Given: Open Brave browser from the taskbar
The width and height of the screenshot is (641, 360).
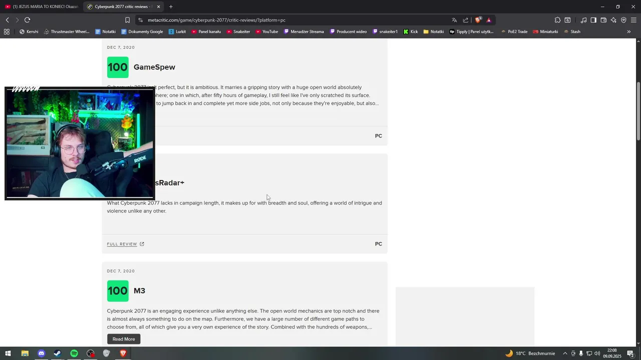Looking at the screenshot, I should (x=123, y=353).
